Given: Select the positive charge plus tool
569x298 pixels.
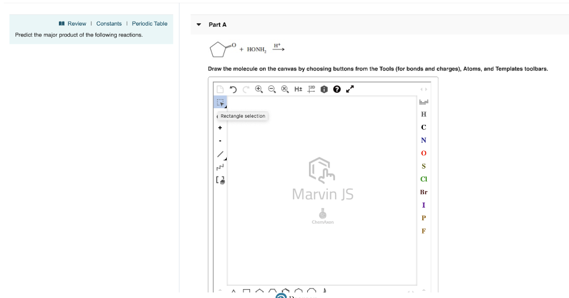Looking at the screenshot, I should coord(220,128).
